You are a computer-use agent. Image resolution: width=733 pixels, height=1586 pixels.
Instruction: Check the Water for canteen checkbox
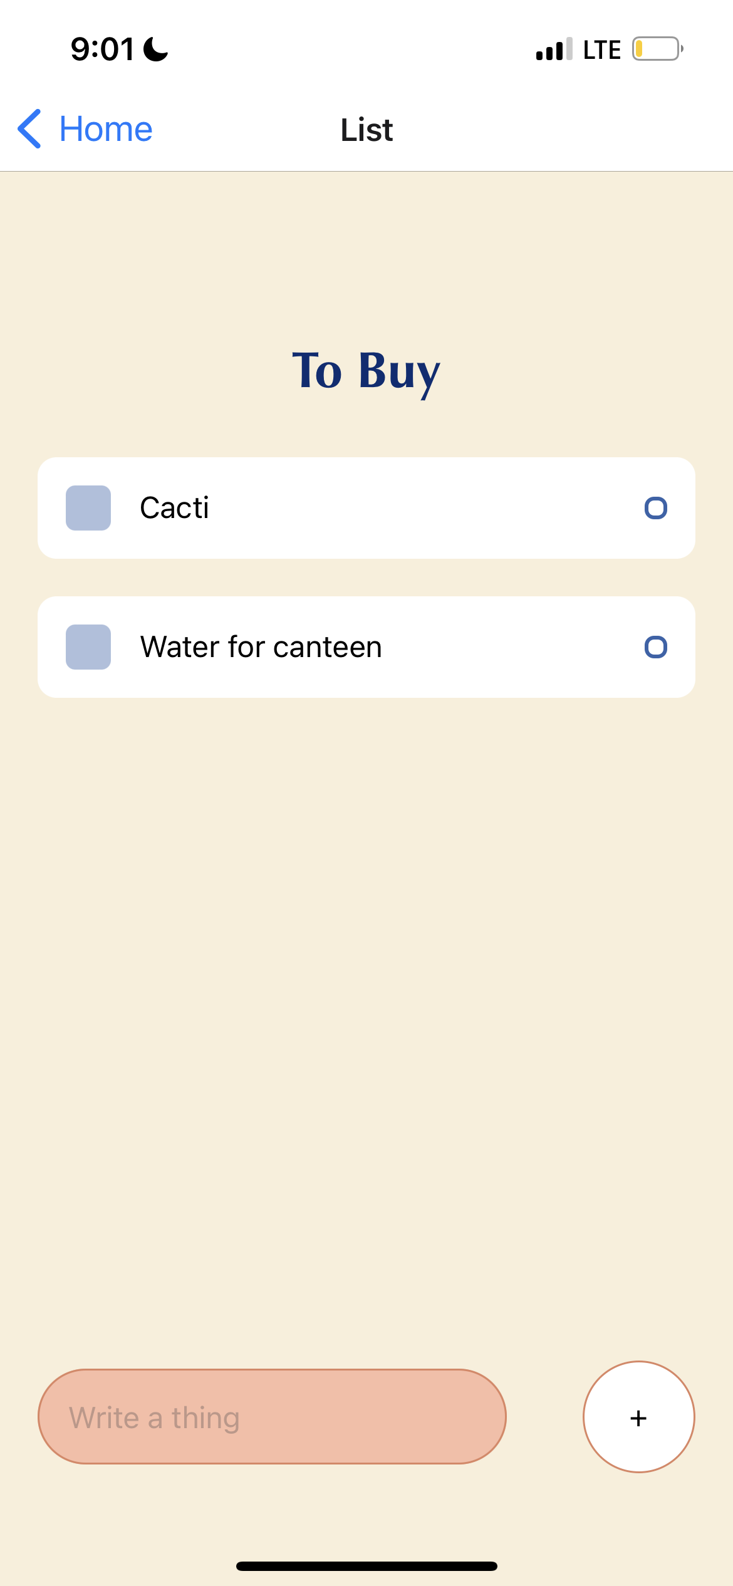point(88,647)
